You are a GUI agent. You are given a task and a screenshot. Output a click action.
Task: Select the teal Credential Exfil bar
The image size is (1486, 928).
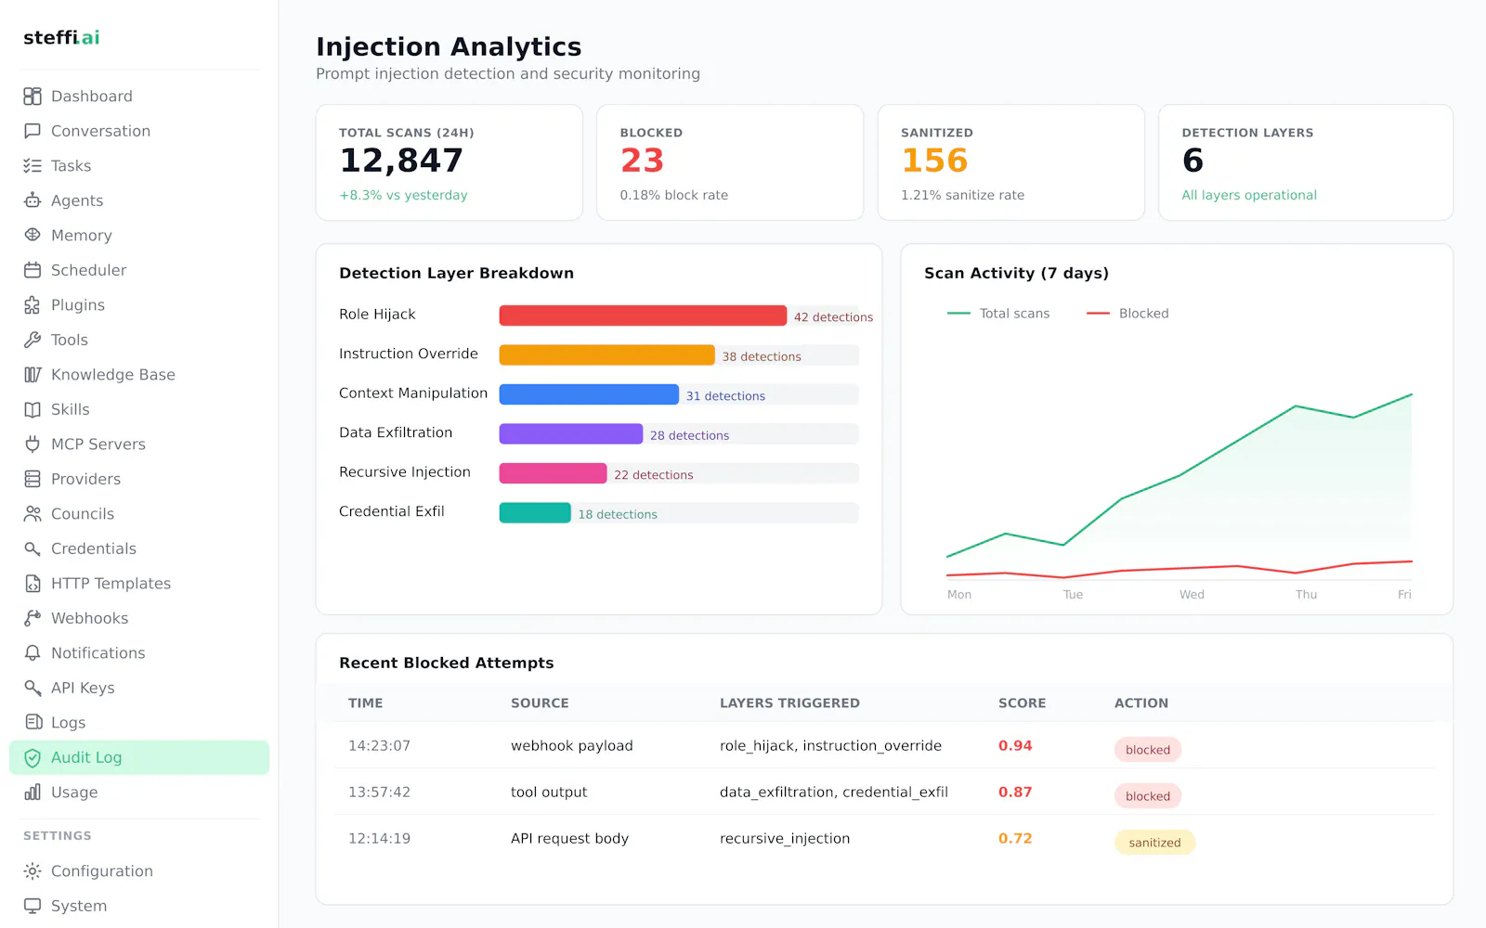coord(535,513)
